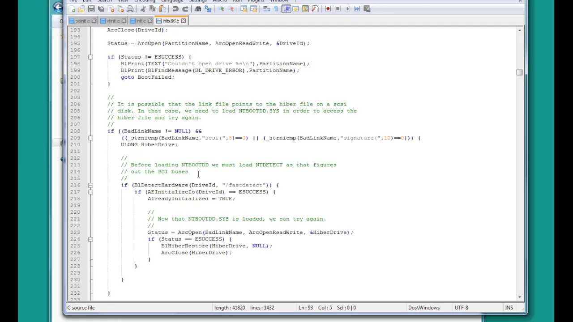
Task: Click the 'ULONG HiberDrive;' code line
Action: (x=149, y=144)
